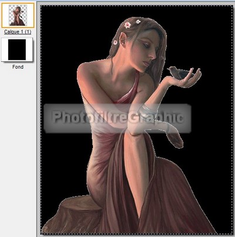This screenshot has height=237, width=235.
Task: Click the silver bracelet on her forearm
Action: pos(149,110)
